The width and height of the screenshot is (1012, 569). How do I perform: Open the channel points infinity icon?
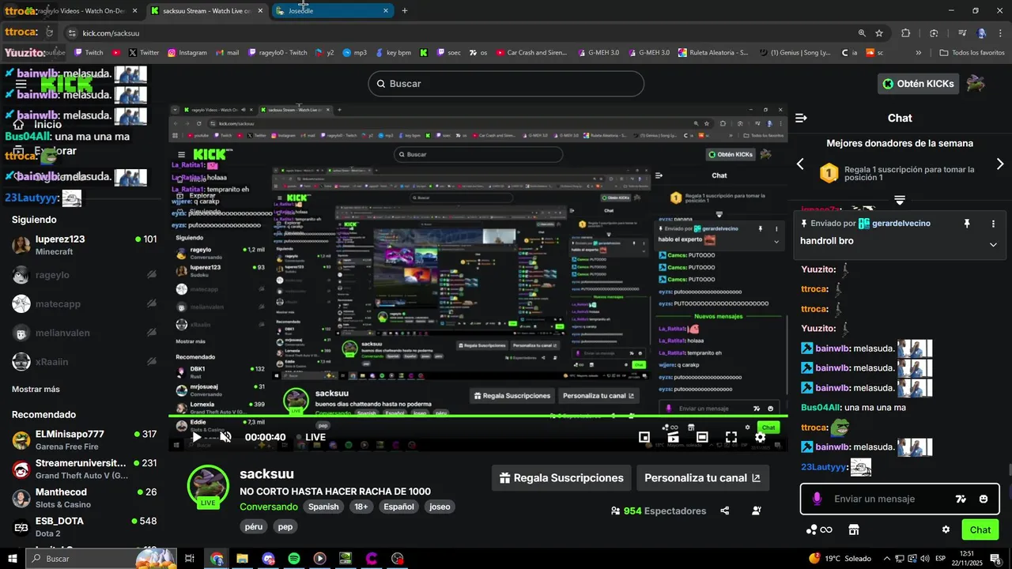click(819, 529)
